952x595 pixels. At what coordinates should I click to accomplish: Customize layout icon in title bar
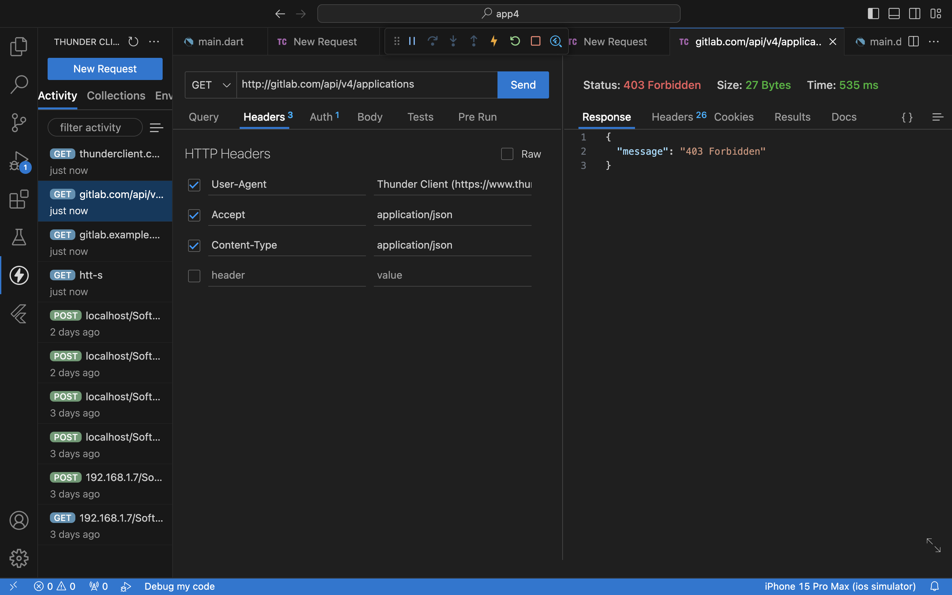[935, 14]
